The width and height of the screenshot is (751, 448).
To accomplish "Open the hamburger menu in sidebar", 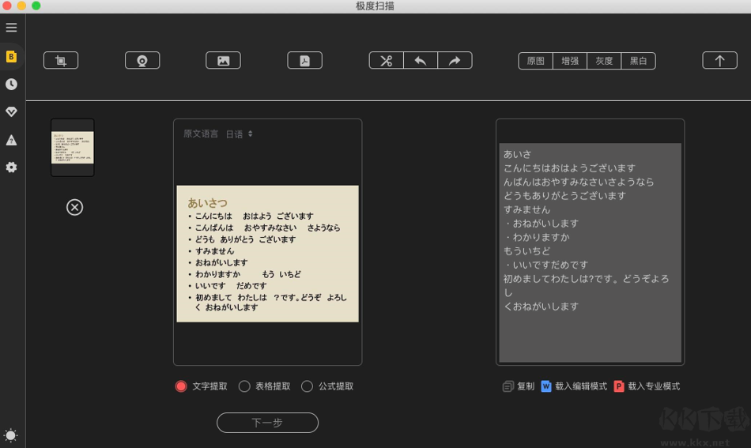I will coord(12,28).
